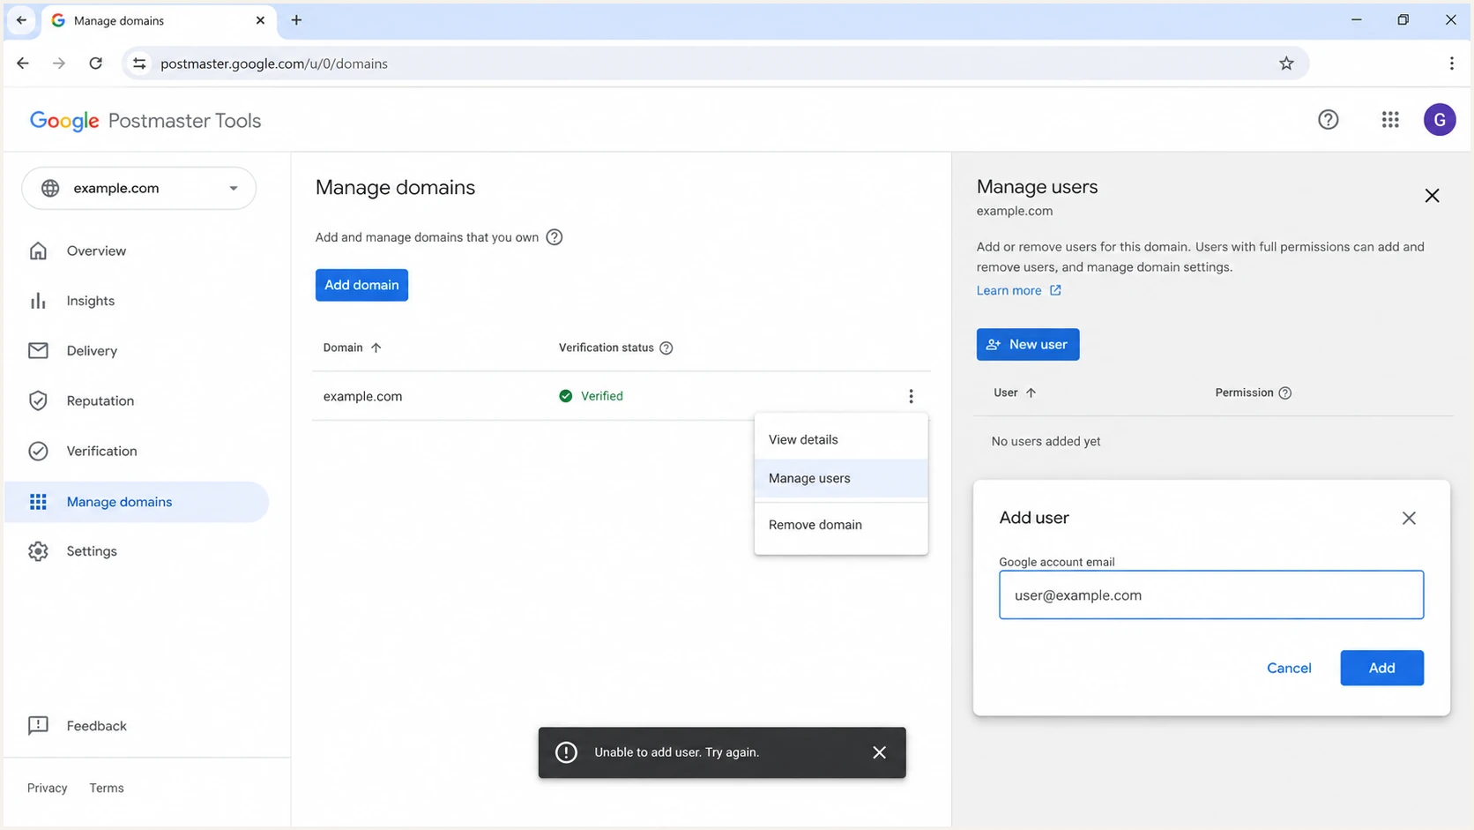
Task: Click the Verification status column header
Action: (x=606, y=348)
